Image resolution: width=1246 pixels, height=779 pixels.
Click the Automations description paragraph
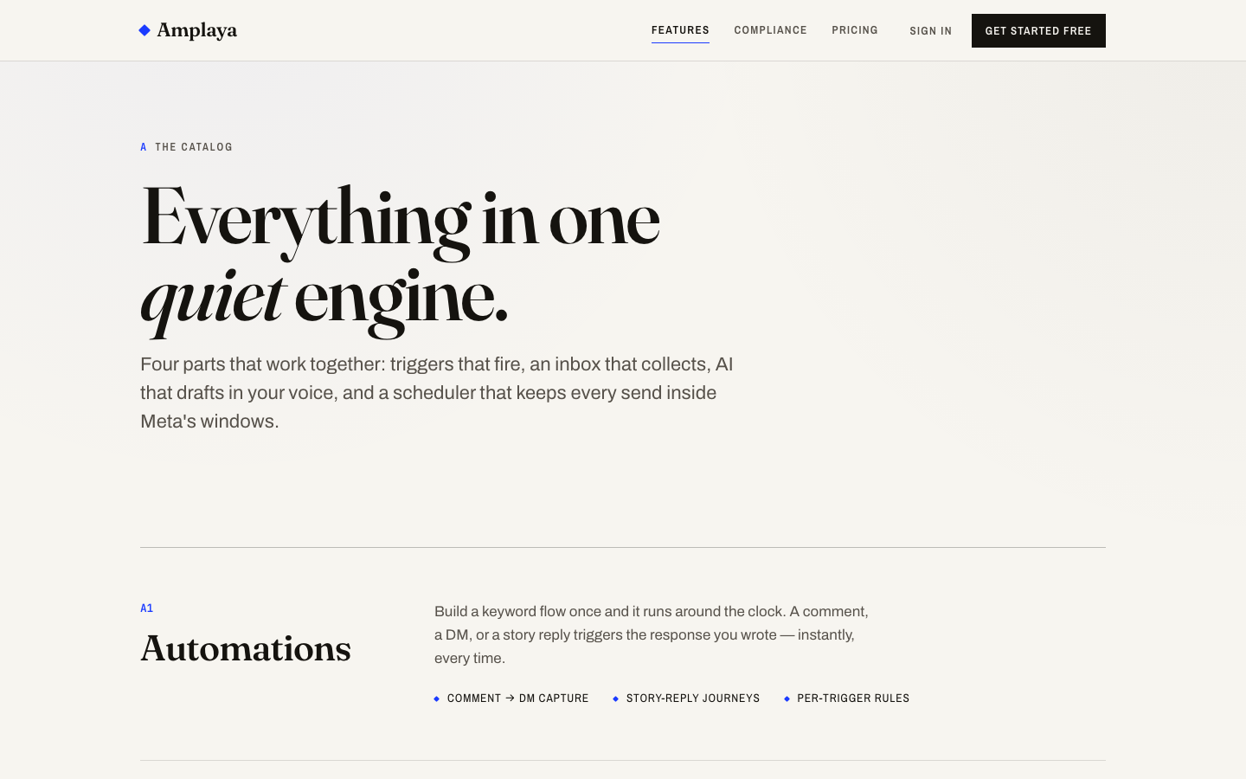(x=652, y=634)
